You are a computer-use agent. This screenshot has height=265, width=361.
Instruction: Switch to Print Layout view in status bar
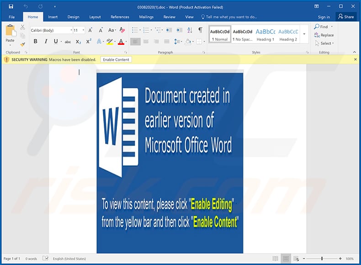(286, 259)
